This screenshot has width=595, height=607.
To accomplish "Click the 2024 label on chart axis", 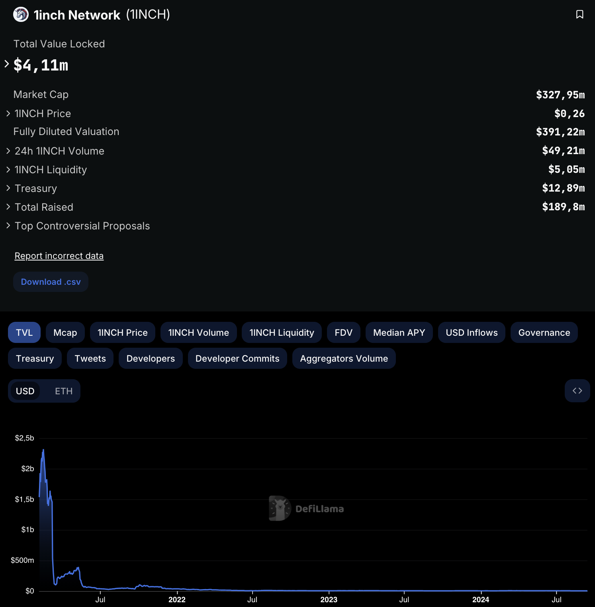I will coord(481,599).
